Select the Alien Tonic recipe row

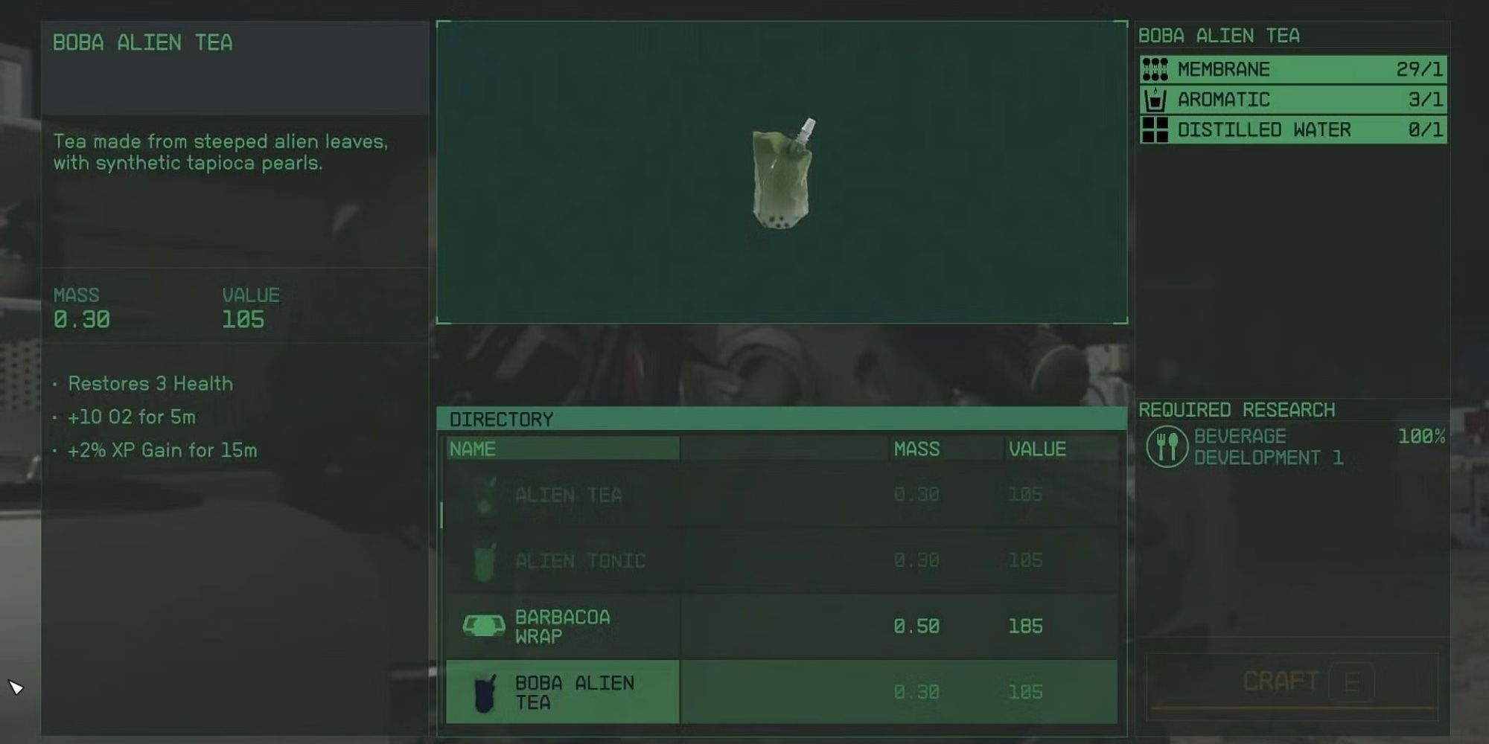pos(782,560)
